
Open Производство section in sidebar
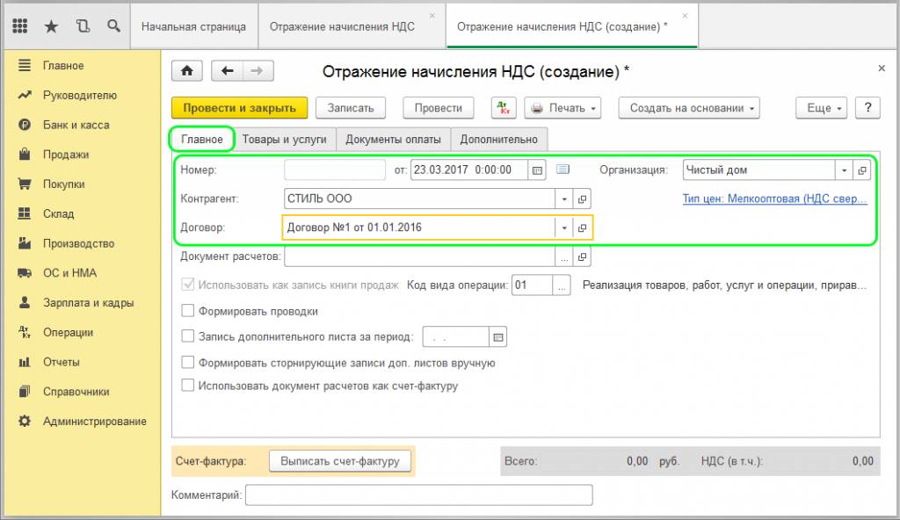pyautogui.click(x=78, y=243)
